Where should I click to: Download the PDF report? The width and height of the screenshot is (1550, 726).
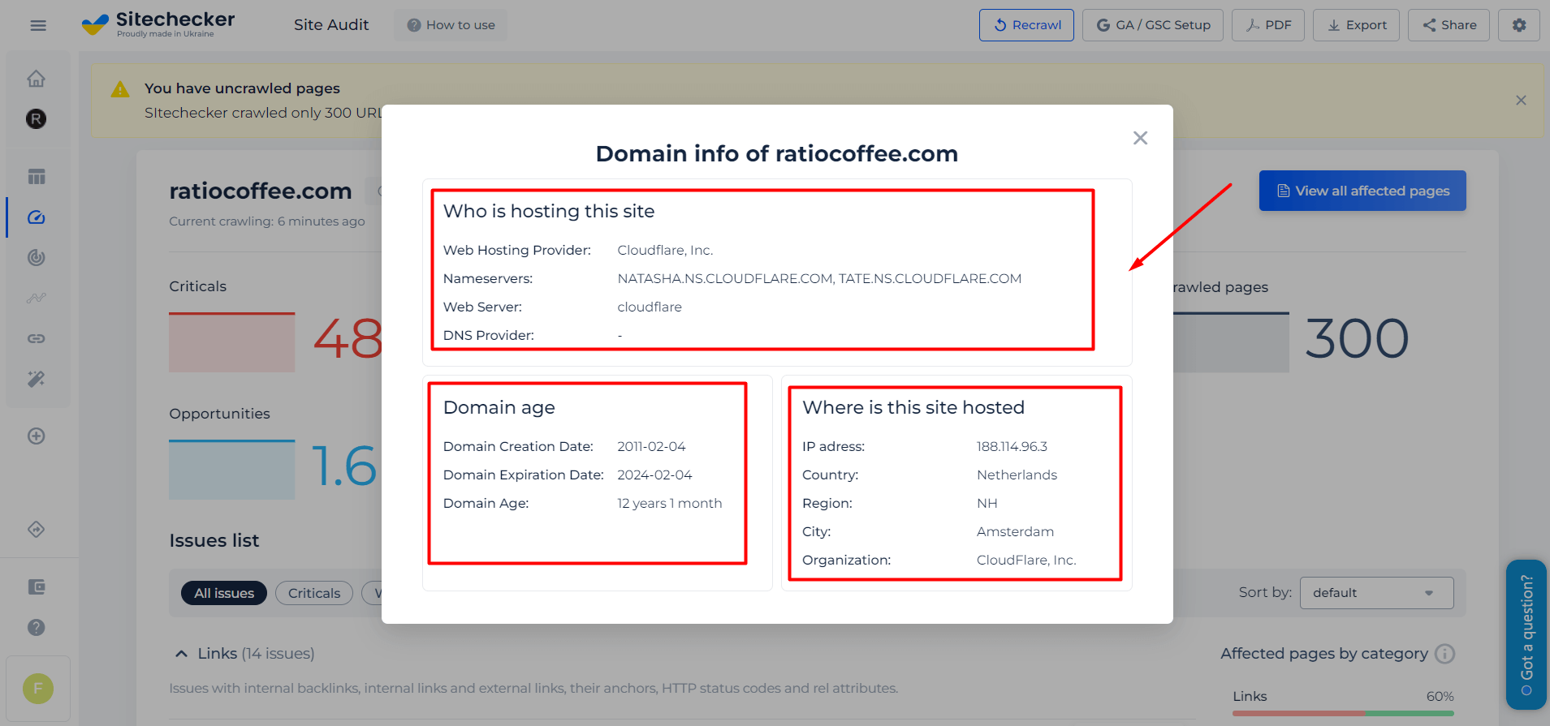pyautogui.click(x=1268, y=25)
